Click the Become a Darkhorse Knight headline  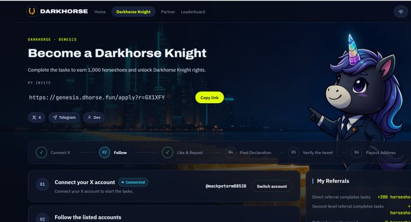(x=117, y=53)
